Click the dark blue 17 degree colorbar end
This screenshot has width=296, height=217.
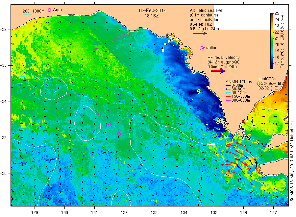point(272,65)
